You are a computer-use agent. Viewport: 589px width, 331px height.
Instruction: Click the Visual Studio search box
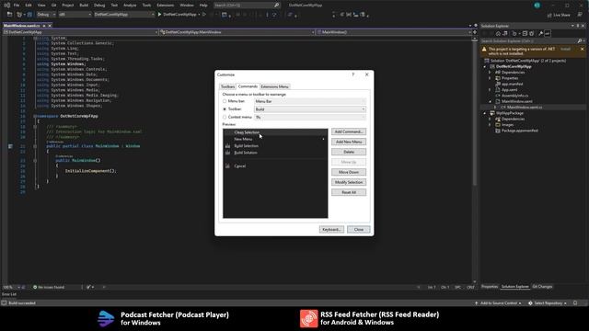[247, 6]
